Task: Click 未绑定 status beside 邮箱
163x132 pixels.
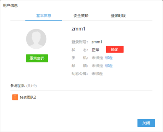Action: coord(97,66)
